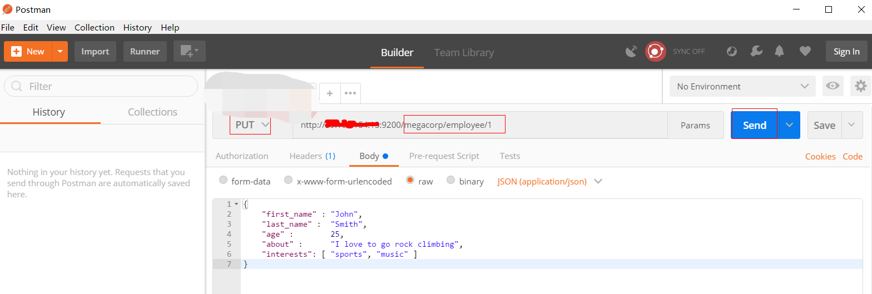Open the browse globe icon
The width and height of the screenshot is (872, 294).
[732, 52]
